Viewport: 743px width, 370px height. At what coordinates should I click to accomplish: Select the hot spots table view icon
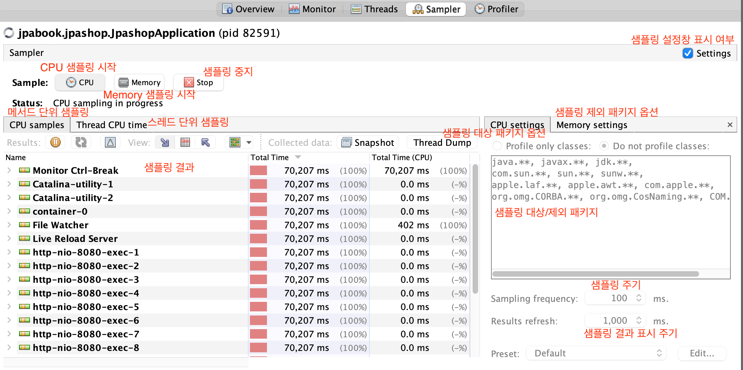pos(185,142)
